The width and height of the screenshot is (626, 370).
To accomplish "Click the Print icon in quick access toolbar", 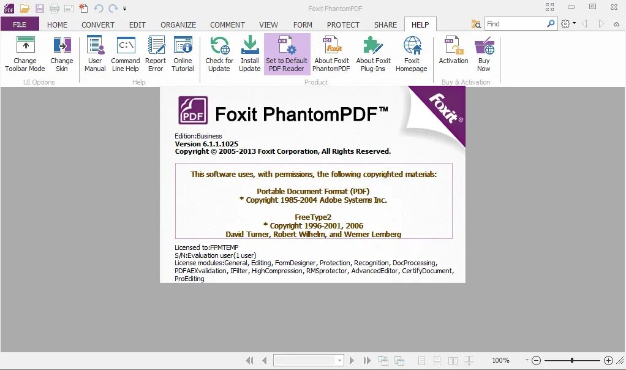I will pyautogui.click(x=55, y=8).
